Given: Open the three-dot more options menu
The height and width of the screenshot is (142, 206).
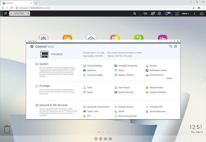Looking at the screenshot, I should tap(195, 14).
